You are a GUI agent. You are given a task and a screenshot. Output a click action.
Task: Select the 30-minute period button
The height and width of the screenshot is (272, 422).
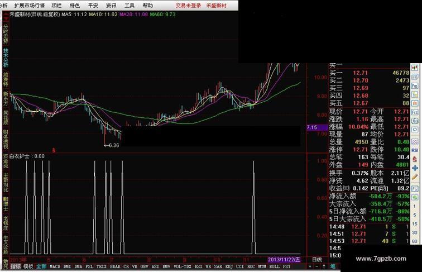415,232
